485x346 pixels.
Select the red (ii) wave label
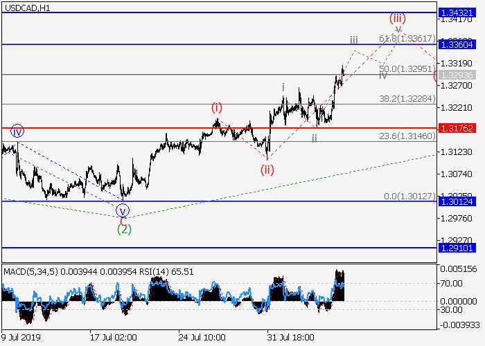tap(267, 170)
